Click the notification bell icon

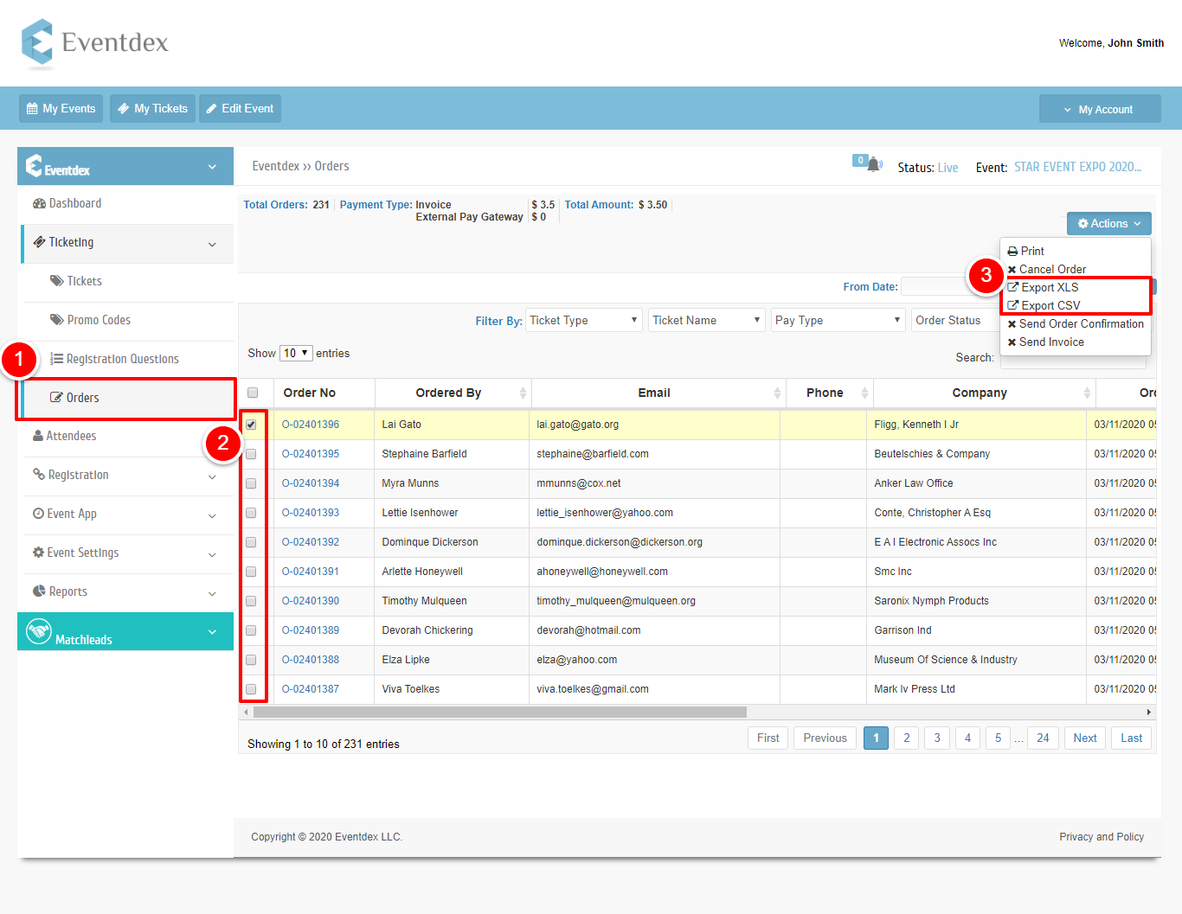coord(874,164)
